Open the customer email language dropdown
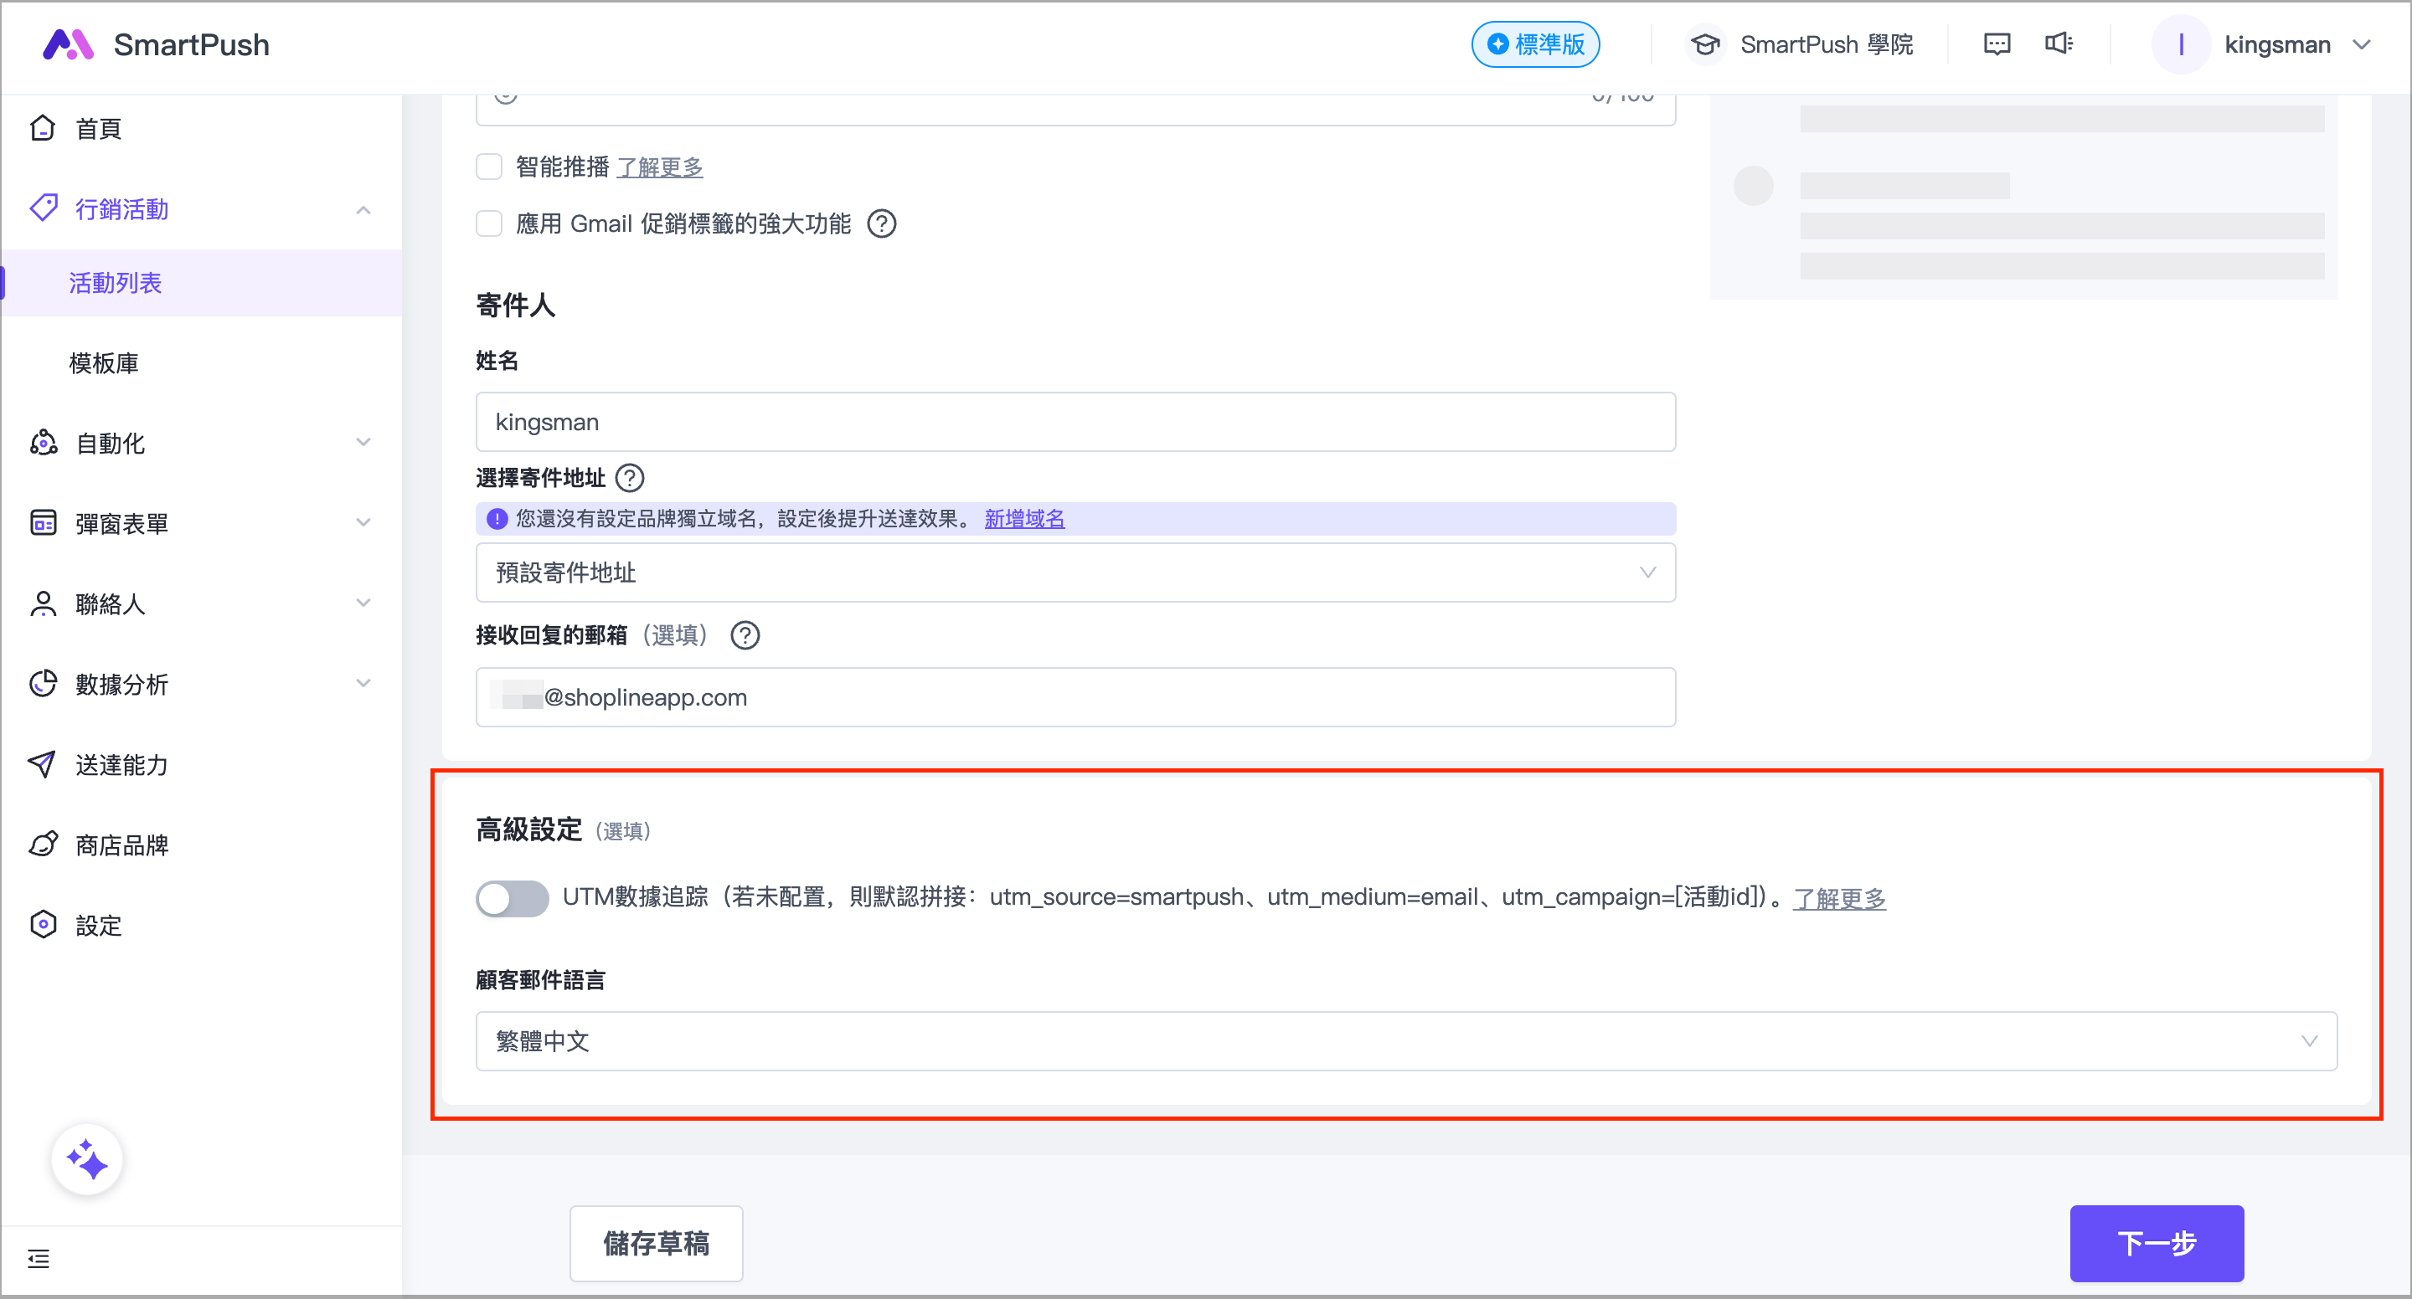2412x1299 pixels. click(1406, 1040)
